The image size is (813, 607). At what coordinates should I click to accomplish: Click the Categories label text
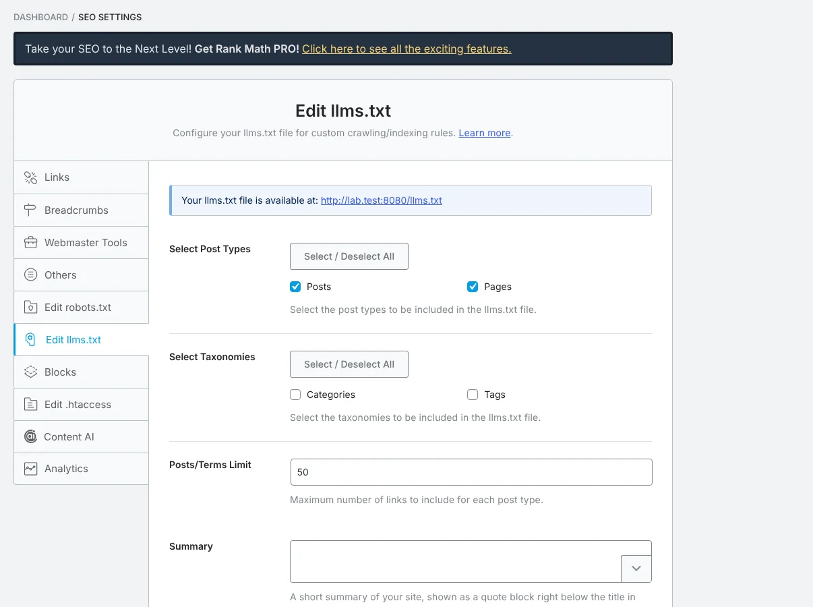tap(331, 395)
